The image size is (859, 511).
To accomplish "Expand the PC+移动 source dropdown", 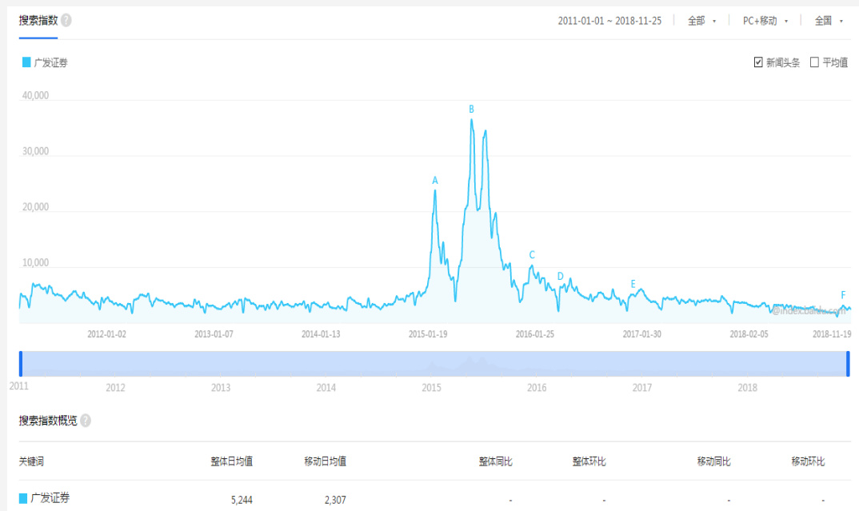I will [x=765, y=21].
